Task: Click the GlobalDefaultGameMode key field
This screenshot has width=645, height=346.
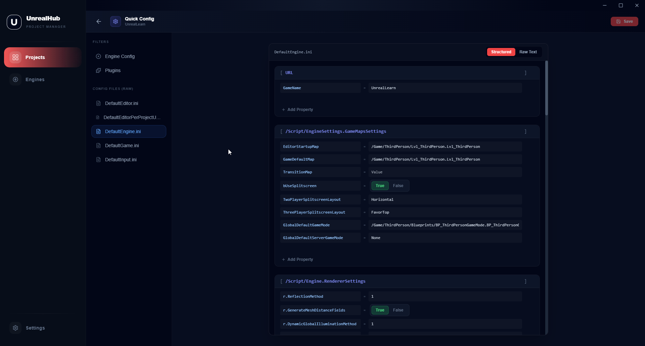Action: tap(320, 225)
